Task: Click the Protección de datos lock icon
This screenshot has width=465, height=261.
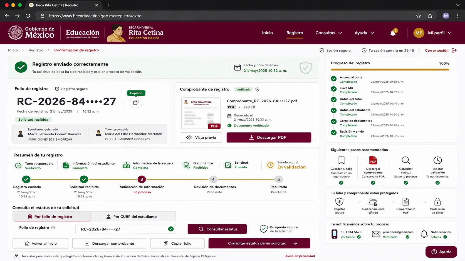Action: [437, 202]
